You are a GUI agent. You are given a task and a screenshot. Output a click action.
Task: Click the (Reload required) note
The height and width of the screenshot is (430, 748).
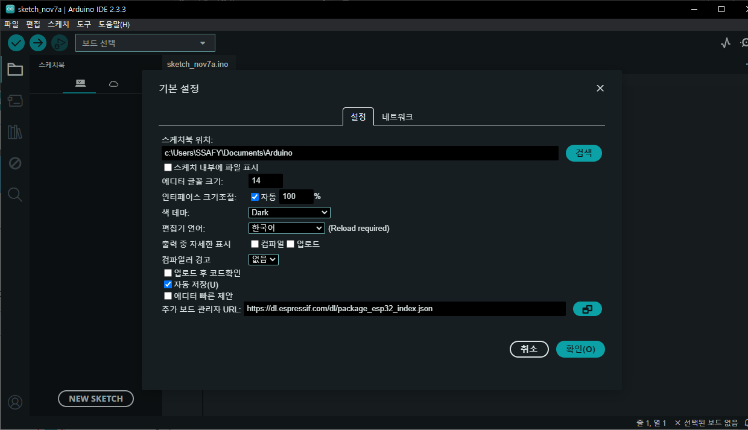pos(359,229)
